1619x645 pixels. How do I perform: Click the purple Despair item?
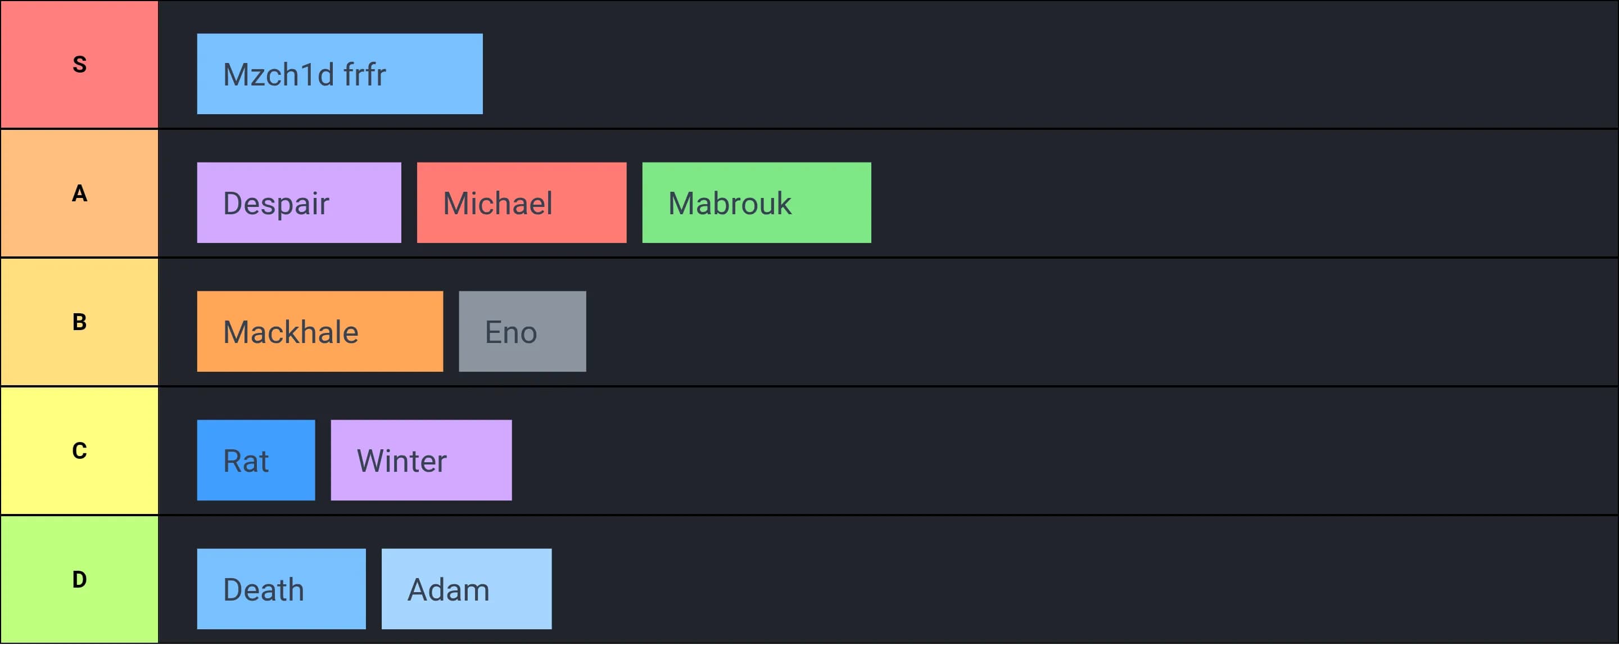click(299, 202)
